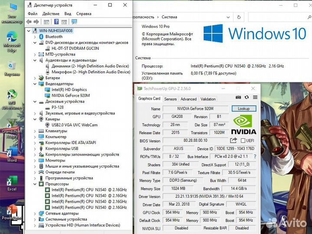Image resolution: width=312 pixels, height=234 pixels.
Task: Click the Lookup button
Action: [244, 108]
